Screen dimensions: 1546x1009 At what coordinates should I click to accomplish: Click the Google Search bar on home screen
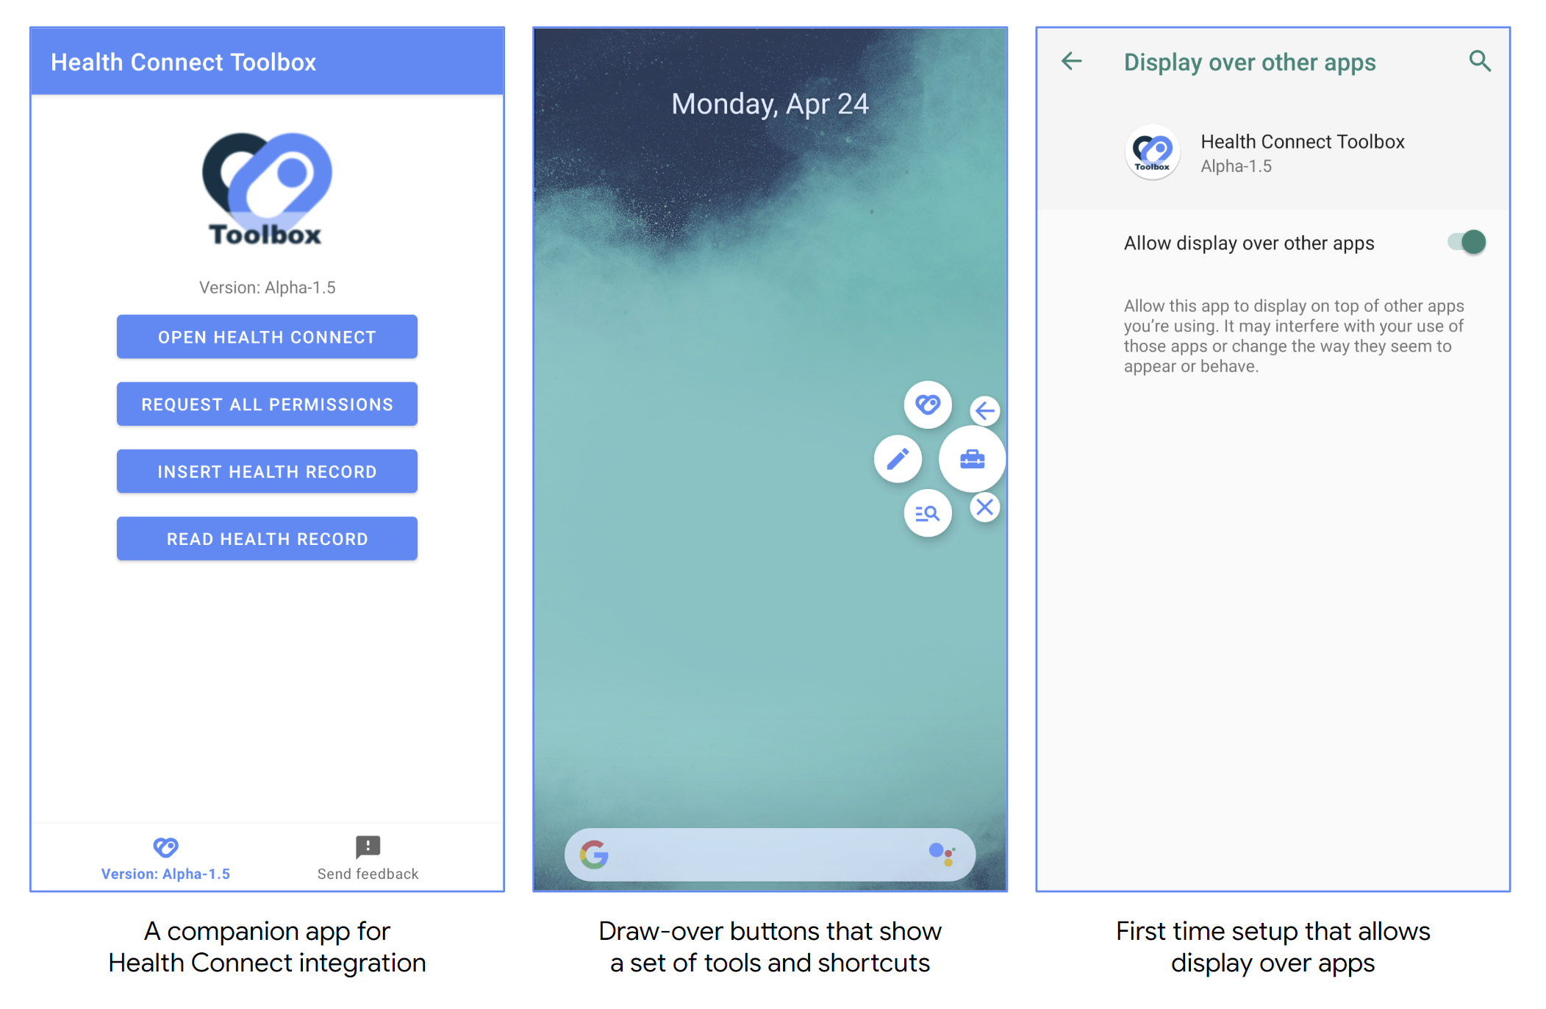click(x=774, y=853)
